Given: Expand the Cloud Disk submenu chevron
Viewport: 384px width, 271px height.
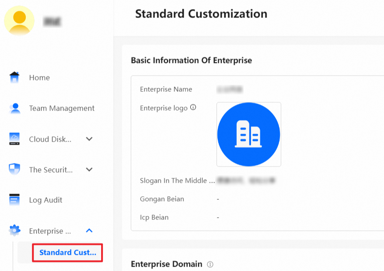Looking at the screenshot, I should pyautogui.click(x=89, y=139).
